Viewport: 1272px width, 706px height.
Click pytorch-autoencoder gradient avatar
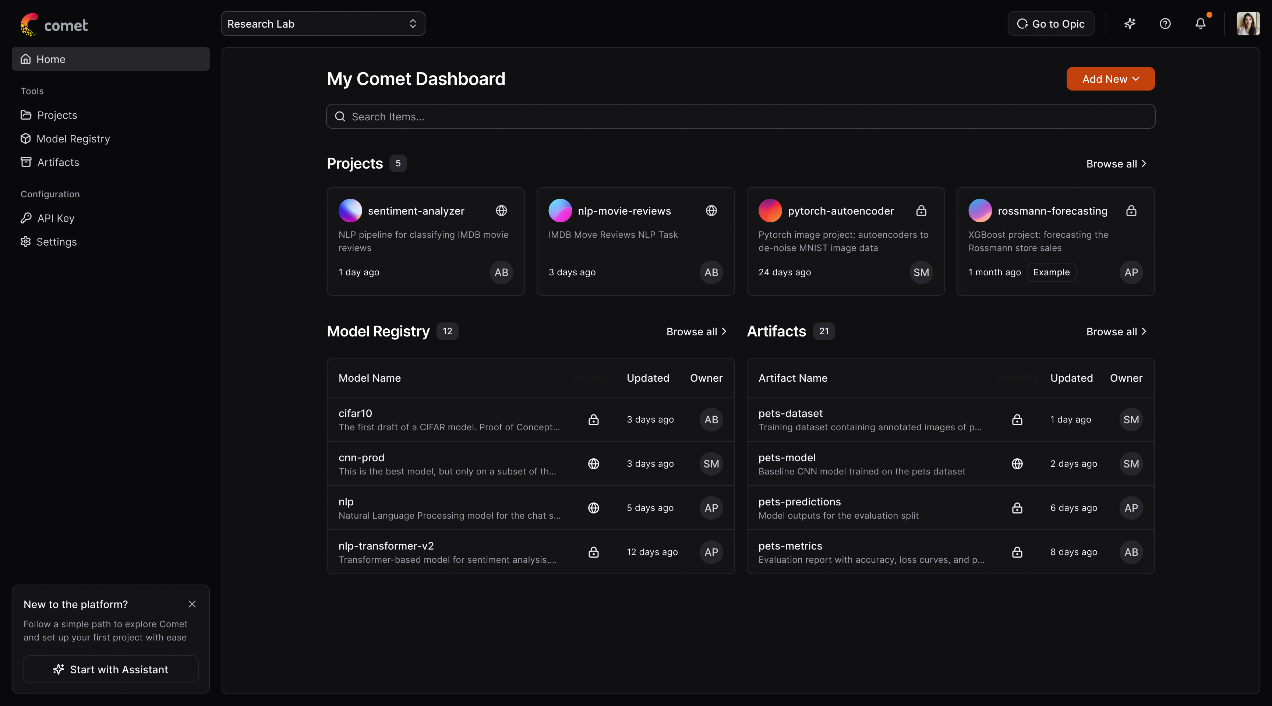coord(770,211)
